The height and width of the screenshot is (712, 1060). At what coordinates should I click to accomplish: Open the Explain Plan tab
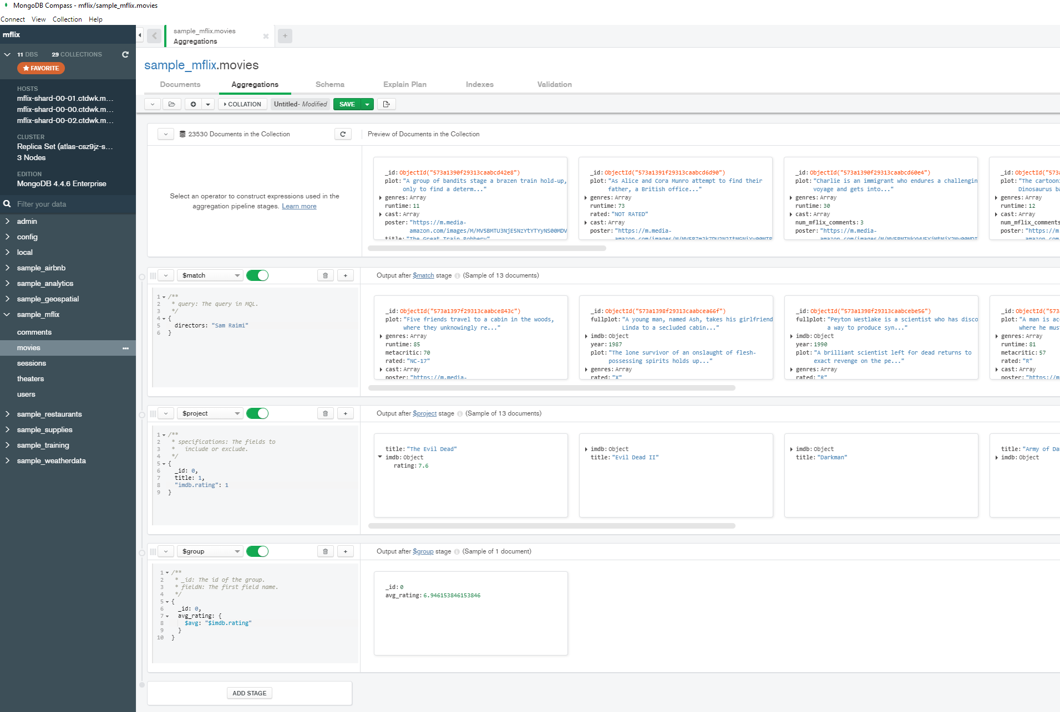[x=405, y=84]
